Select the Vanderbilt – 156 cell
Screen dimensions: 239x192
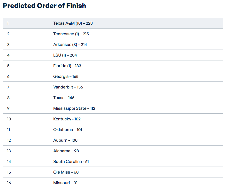68,87
